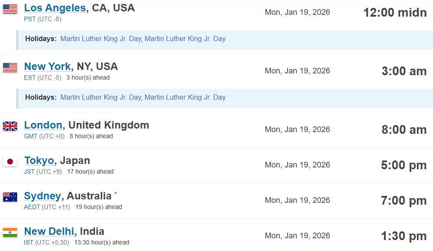This screenshot has height=251, width=433.
Task: Open the Sydney city link
Action: point(42,196)
